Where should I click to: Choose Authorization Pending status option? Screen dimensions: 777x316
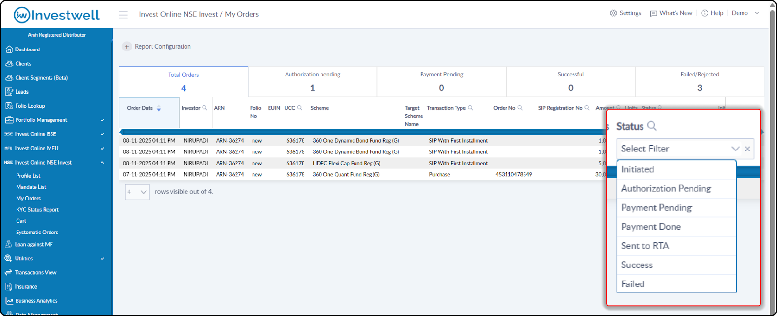(x=676, y=188)
